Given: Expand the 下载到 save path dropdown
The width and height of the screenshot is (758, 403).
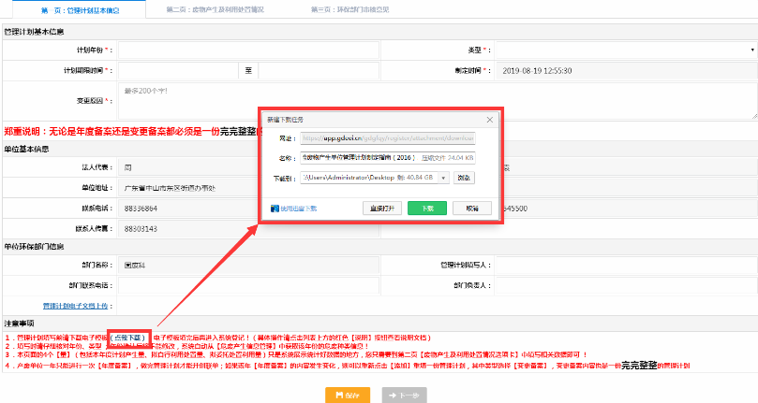Looking at the screenshot, I should [443, 178].
